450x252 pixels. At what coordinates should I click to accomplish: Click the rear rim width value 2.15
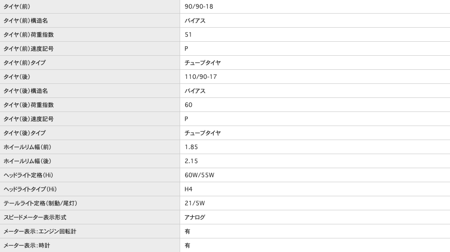pyautogui.click(x=191, y=161)
